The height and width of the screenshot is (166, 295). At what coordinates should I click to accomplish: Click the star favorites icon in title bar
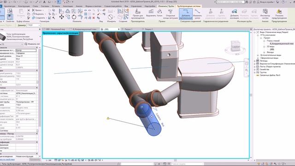pyautogui.click(x=254, y=2)
